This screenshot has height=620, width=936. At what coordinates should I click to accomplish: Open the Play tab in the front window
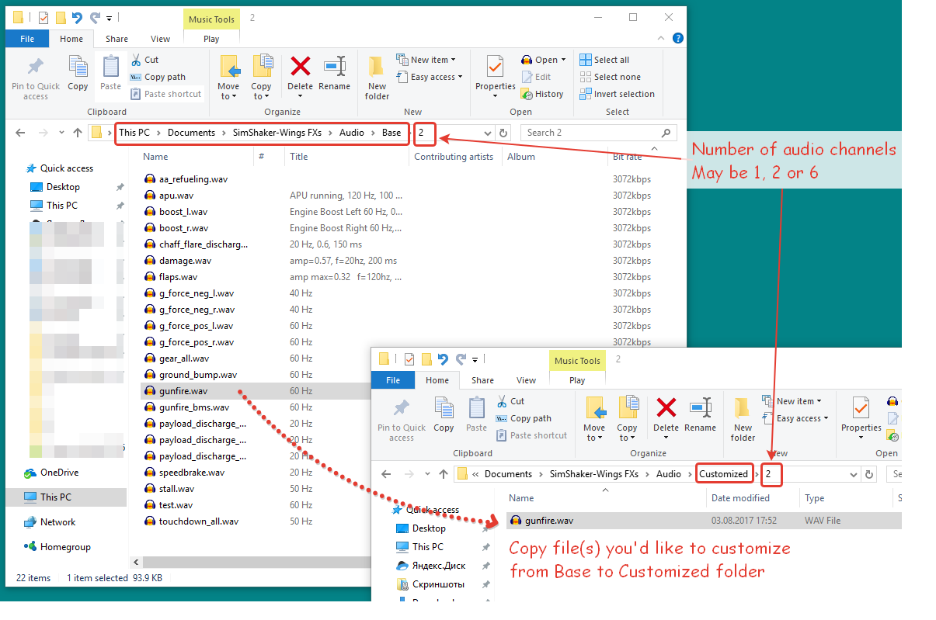click(x=577, y=380)
